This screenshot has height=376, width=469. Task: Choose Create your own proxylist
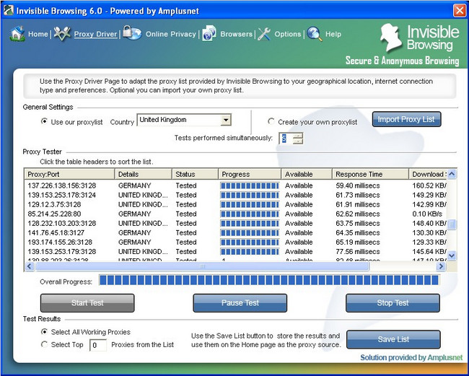(x=271, y=122)
